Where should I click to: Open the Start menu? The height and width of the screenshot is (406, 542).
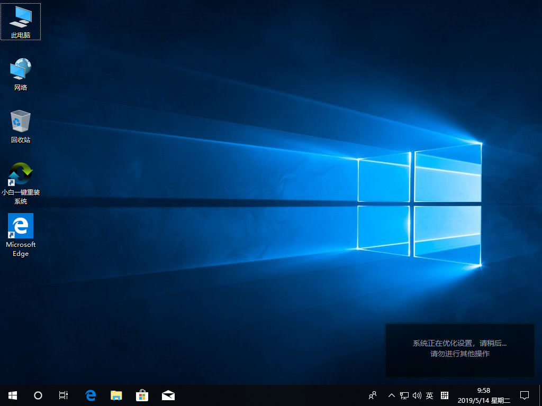click(12, 395)
